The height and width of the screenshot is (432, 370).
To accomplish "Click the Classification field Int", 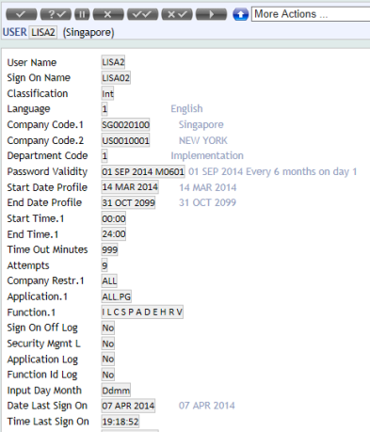I will [x=107, y=93].
